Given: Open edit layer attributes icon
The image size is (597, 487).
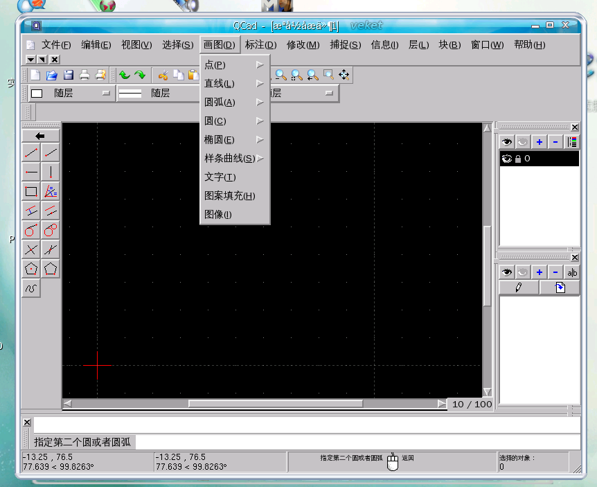Looking at the screenshot, I should point(572,142).
